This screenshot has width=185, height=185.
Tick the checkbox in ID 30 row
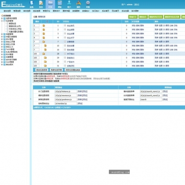point(65,61)
